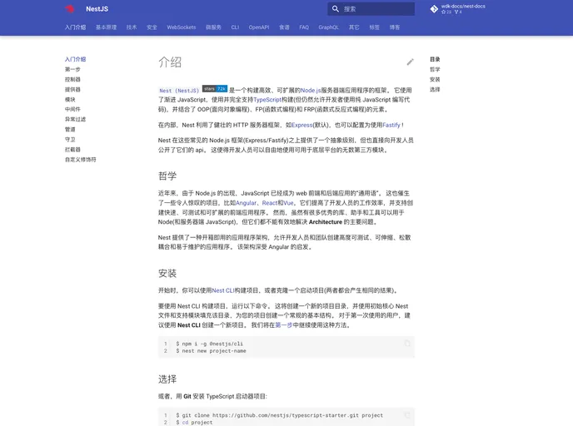The height and width of the screenshot is (426, 573).
Task: Go to the 技术 tab
Action: point(132,27)
